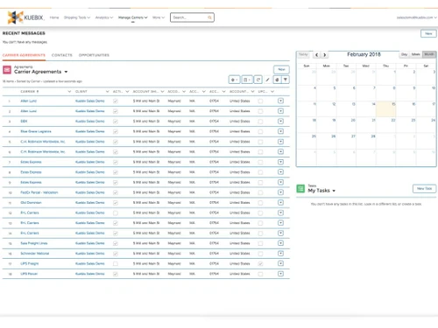
Task: Select February 28 in the calendar
Action: click(366, 142)
